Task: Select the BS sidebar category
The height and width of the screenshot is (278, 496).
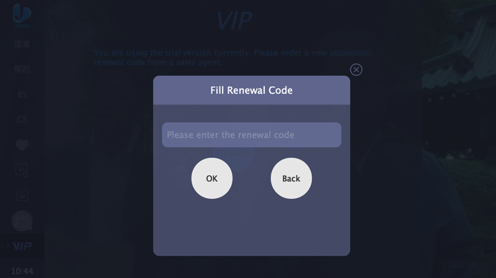Action: 22,94
